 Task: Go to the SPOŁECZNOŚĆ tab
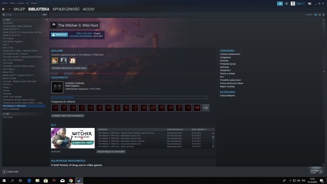coord(66,9)
